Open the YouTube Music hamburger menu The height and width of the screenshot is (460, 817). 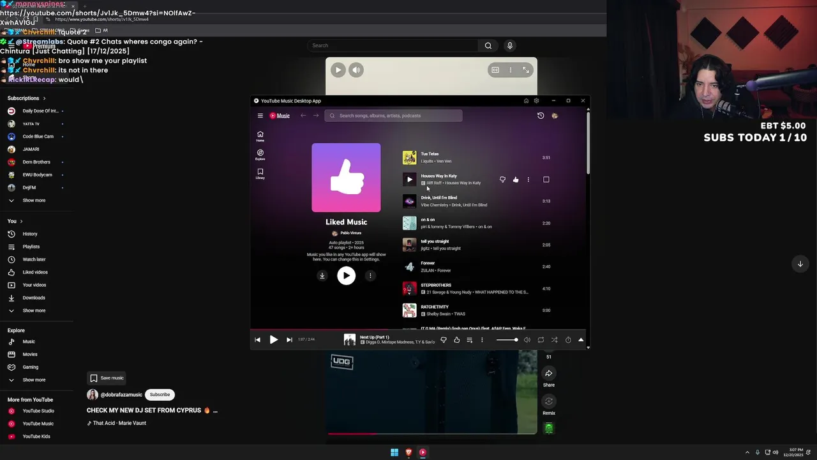pyautogui.click(x=260, y=116)
